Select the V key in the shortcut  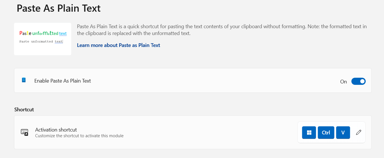[343, 132]
